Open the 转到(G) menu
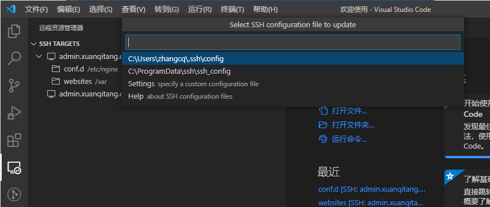490x207 pixels. pos(166,10)
